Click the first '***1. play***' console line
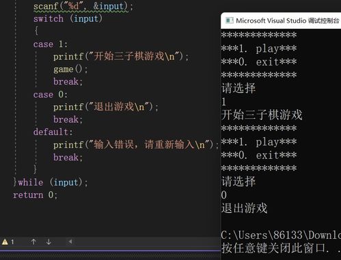 coord(259,48)
